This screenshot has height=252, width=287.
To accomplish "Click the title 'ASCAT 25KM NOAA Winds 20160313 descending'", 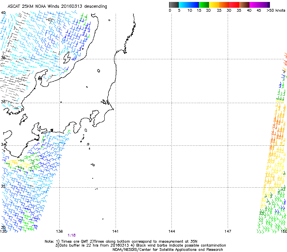I will pyautogui.click(x=57, y=7).
